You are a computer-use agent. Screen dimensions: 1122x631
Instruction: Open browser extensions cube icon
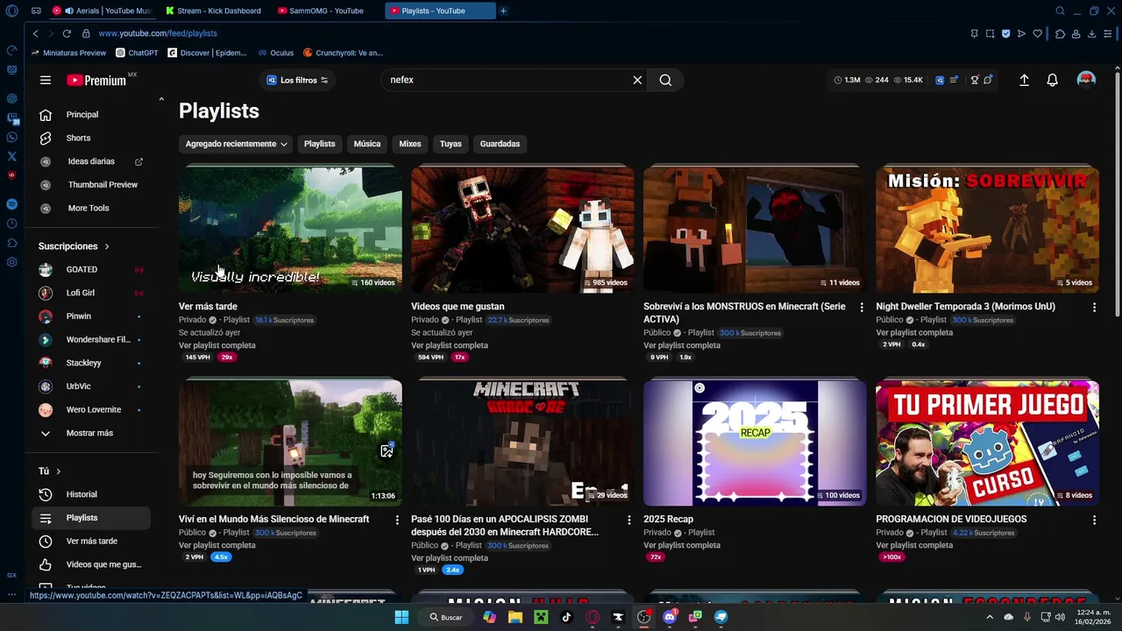pos(1060,33)
